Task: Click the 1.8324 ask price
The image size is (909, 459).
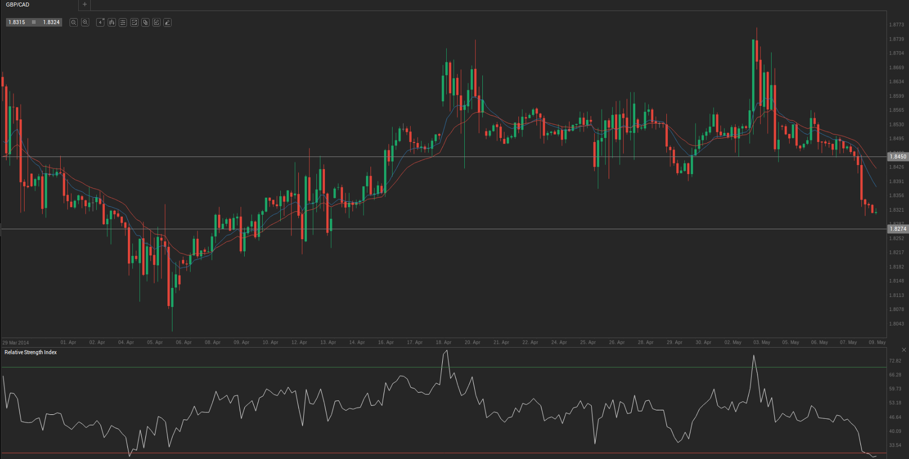Action: click(51, 23)
